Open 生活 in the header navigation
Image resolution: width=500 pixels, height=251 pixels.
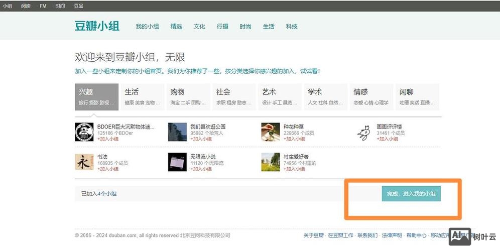269,27
